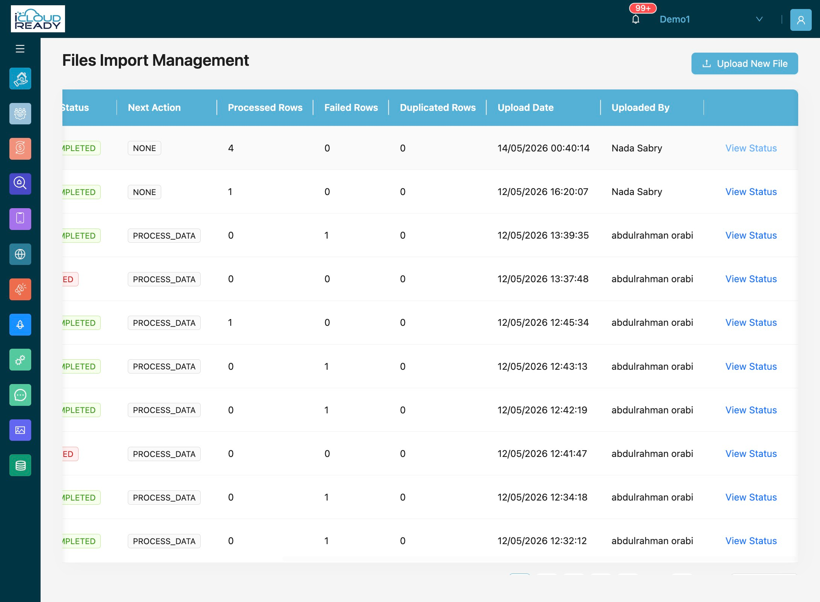Click the Failed Rows column header

tap(351, 107)
